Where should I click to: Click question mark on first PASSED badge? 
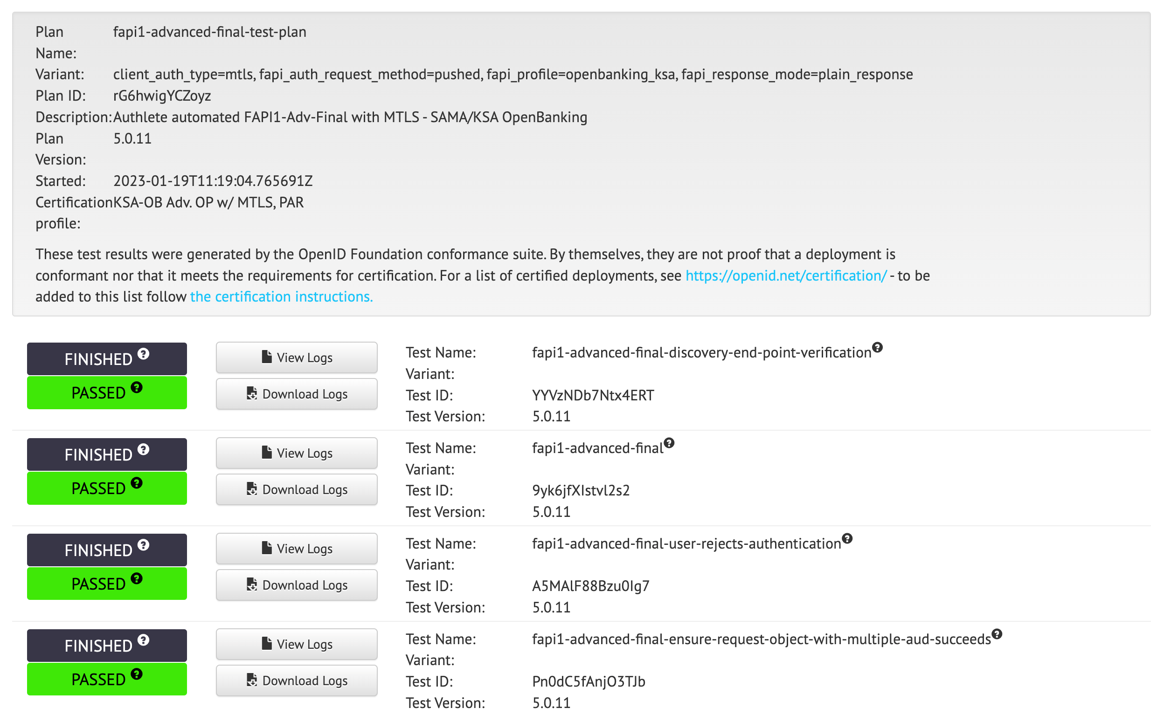[137, 388]
